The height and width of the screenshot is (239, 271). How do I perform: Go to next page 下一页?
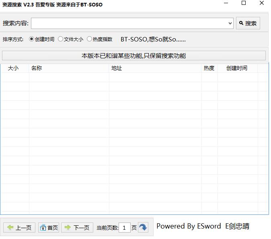(77, 227)
